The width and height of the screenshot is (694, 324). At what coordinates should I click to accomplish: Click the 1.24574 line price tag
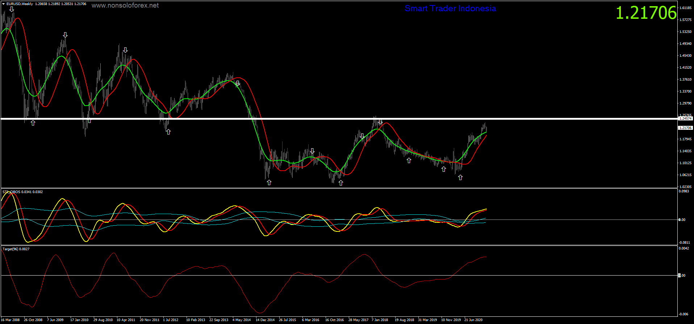coord(685,119)
